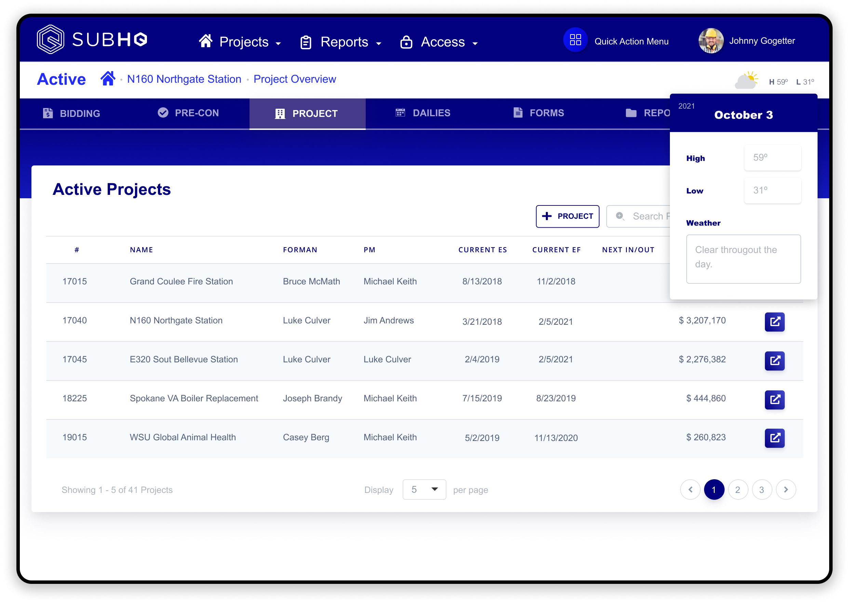Click the add PROJECT button
Viewport: 849px width, 603px height.
click(x=567, y=216)
